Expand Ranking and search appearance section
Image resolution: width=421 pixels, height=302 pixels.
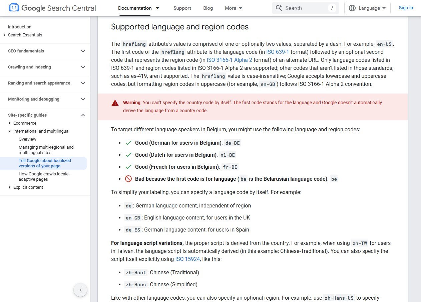(x=83, y=83)
